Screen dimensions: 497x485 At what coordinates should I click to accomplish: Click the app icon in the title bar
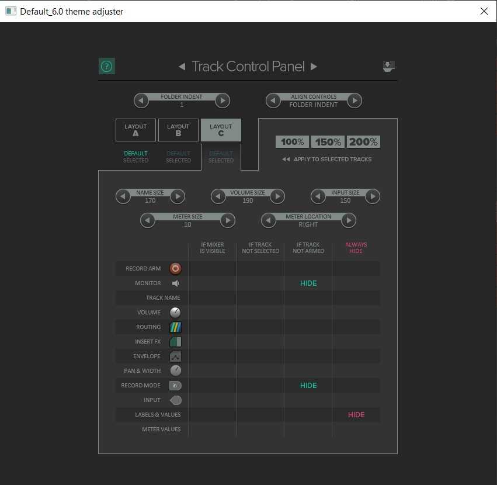tap(11, 11)
